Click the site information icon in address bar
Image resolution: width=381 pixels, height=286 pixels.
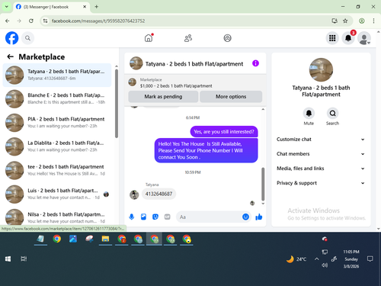point(45,21)
